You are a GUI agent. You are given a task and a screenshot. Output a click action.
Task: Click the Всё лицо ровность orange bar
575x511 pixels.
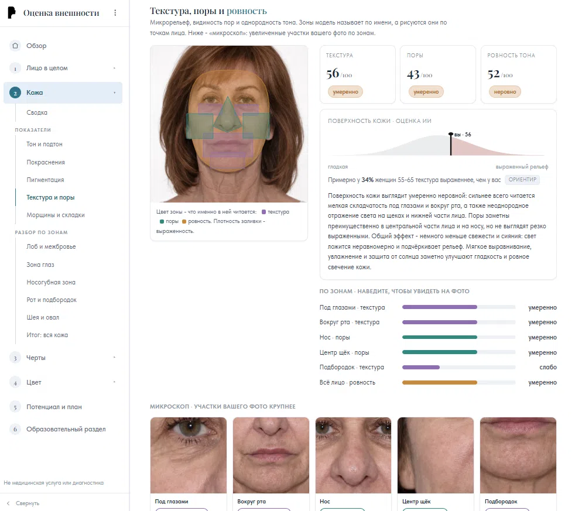(439, 382)
